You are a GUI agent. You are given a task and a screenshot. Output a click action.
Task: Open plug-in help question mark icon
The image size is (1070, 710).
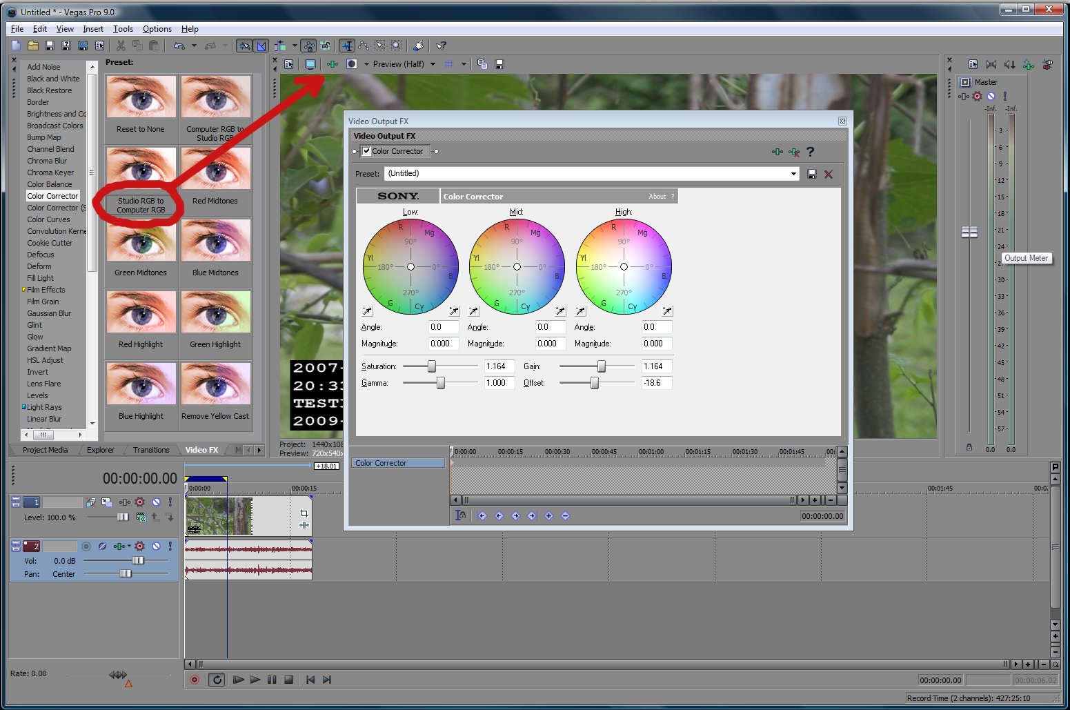click(811, 152)
